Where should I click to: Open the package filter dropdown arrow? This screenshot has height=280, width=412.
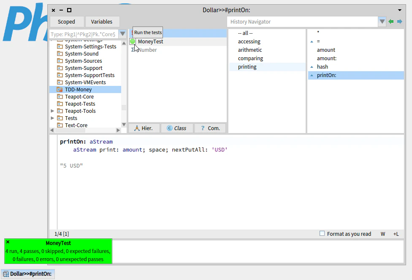click(122, 34)
